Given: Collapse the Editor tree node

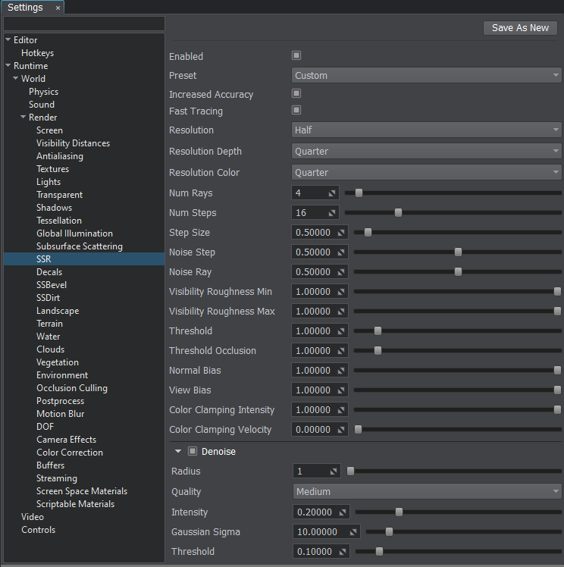Looking at the screenshot, I should pyautogui.click(x=8, y=39).
